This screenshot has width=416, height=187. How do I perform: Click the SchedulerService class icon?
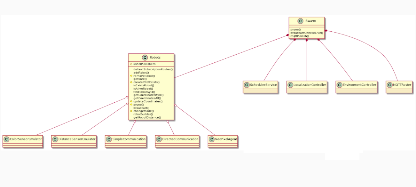click(x=247, y=84)
